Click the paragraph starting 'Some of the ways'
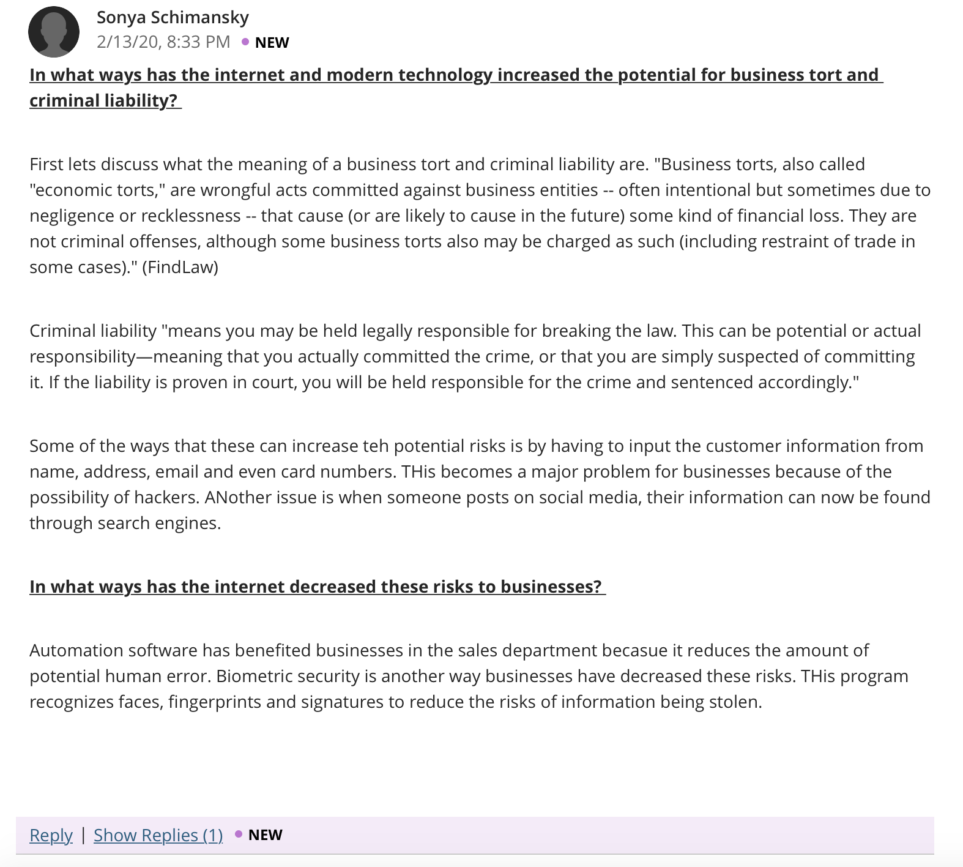This screenshot has width=963, height=867. coord(480,484)
